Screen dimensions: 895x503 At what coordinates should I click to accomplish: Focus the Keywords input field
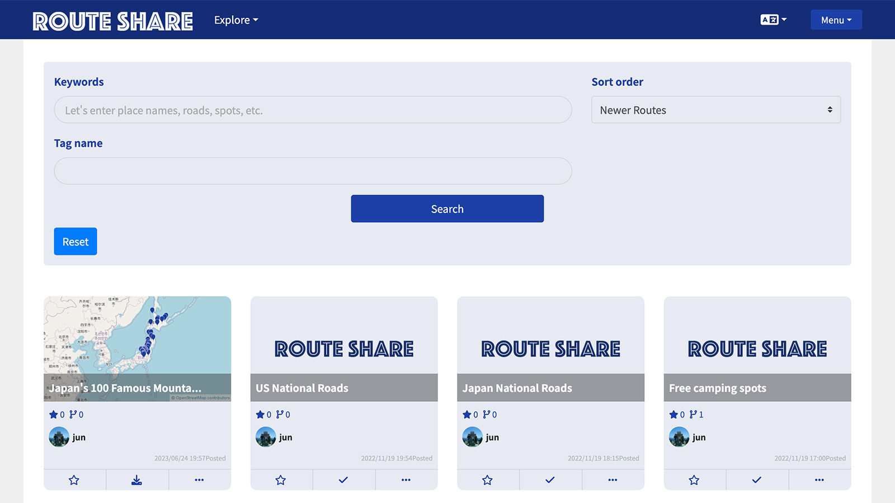point(313,110)
